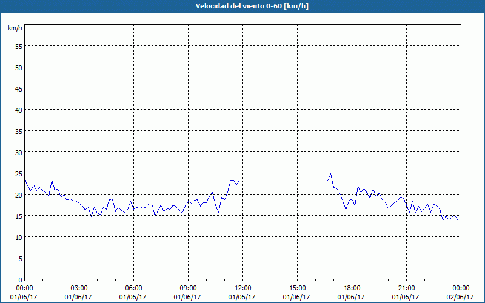485x303 pixels.
Task: Click the y-axis value 0
Action: (x=21, y=280)
